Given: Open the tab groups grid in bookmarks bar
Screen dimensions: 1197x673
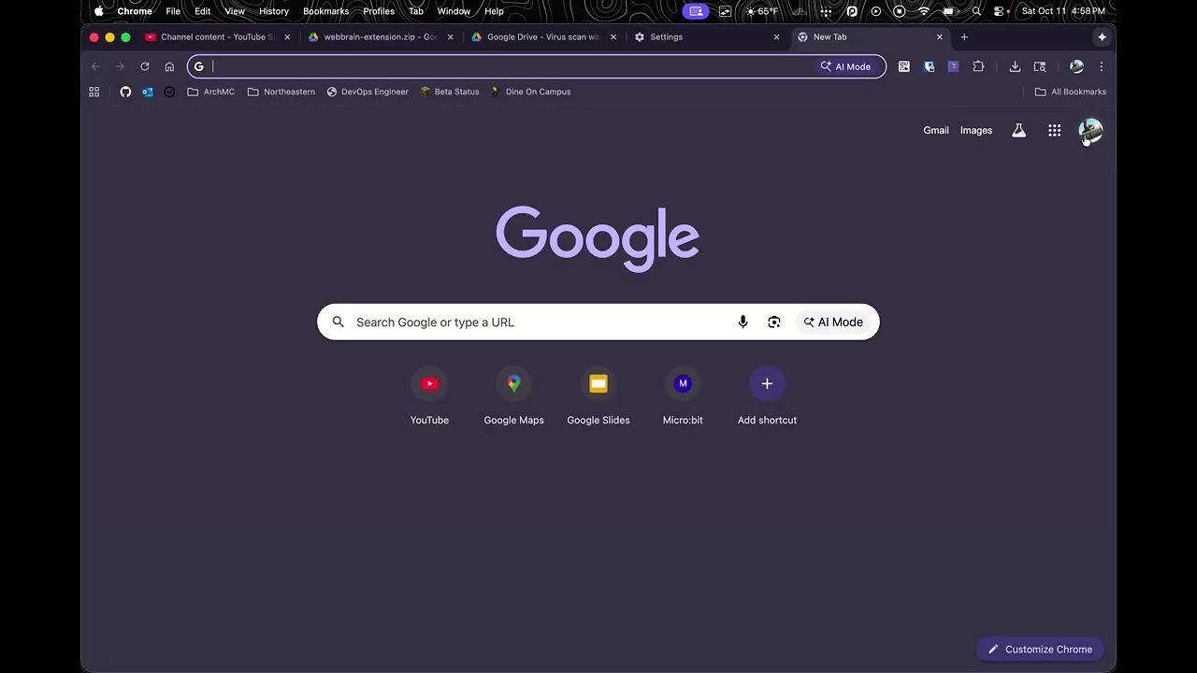Looking at the screenshot, I should coord(94,92).
